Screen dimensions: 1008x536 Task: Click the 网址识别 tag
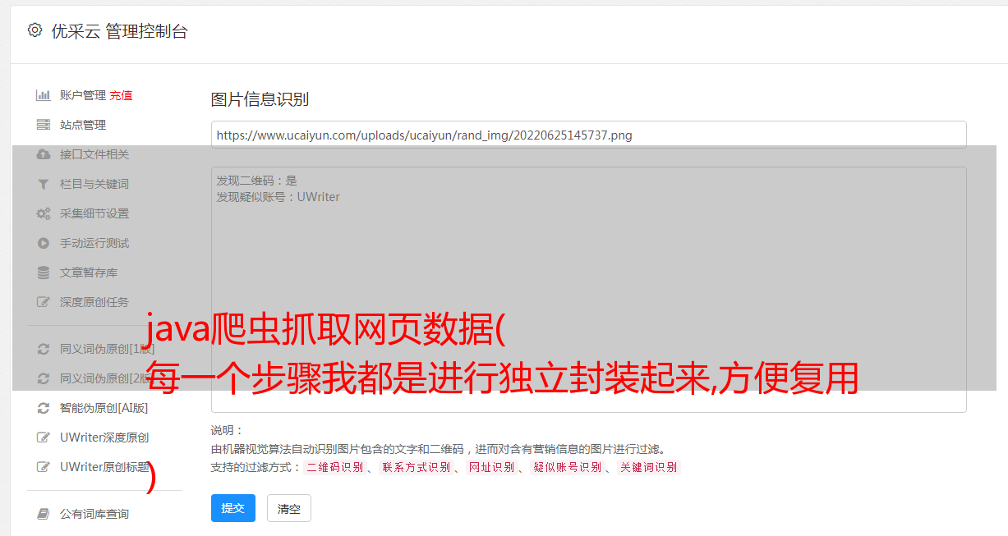pos(491,467)
